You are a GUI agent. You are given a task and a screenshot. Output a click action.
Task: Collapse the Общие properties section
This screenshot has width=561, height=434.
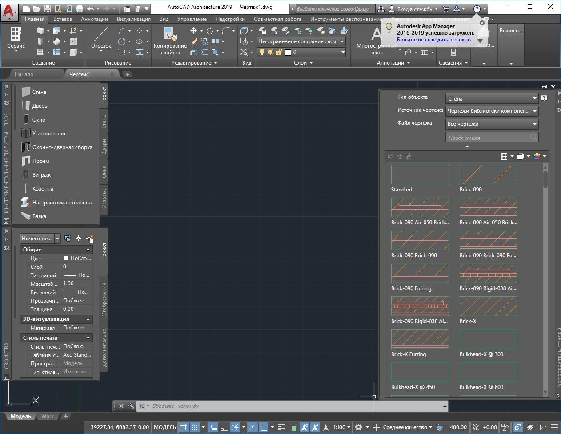(88, 250)
